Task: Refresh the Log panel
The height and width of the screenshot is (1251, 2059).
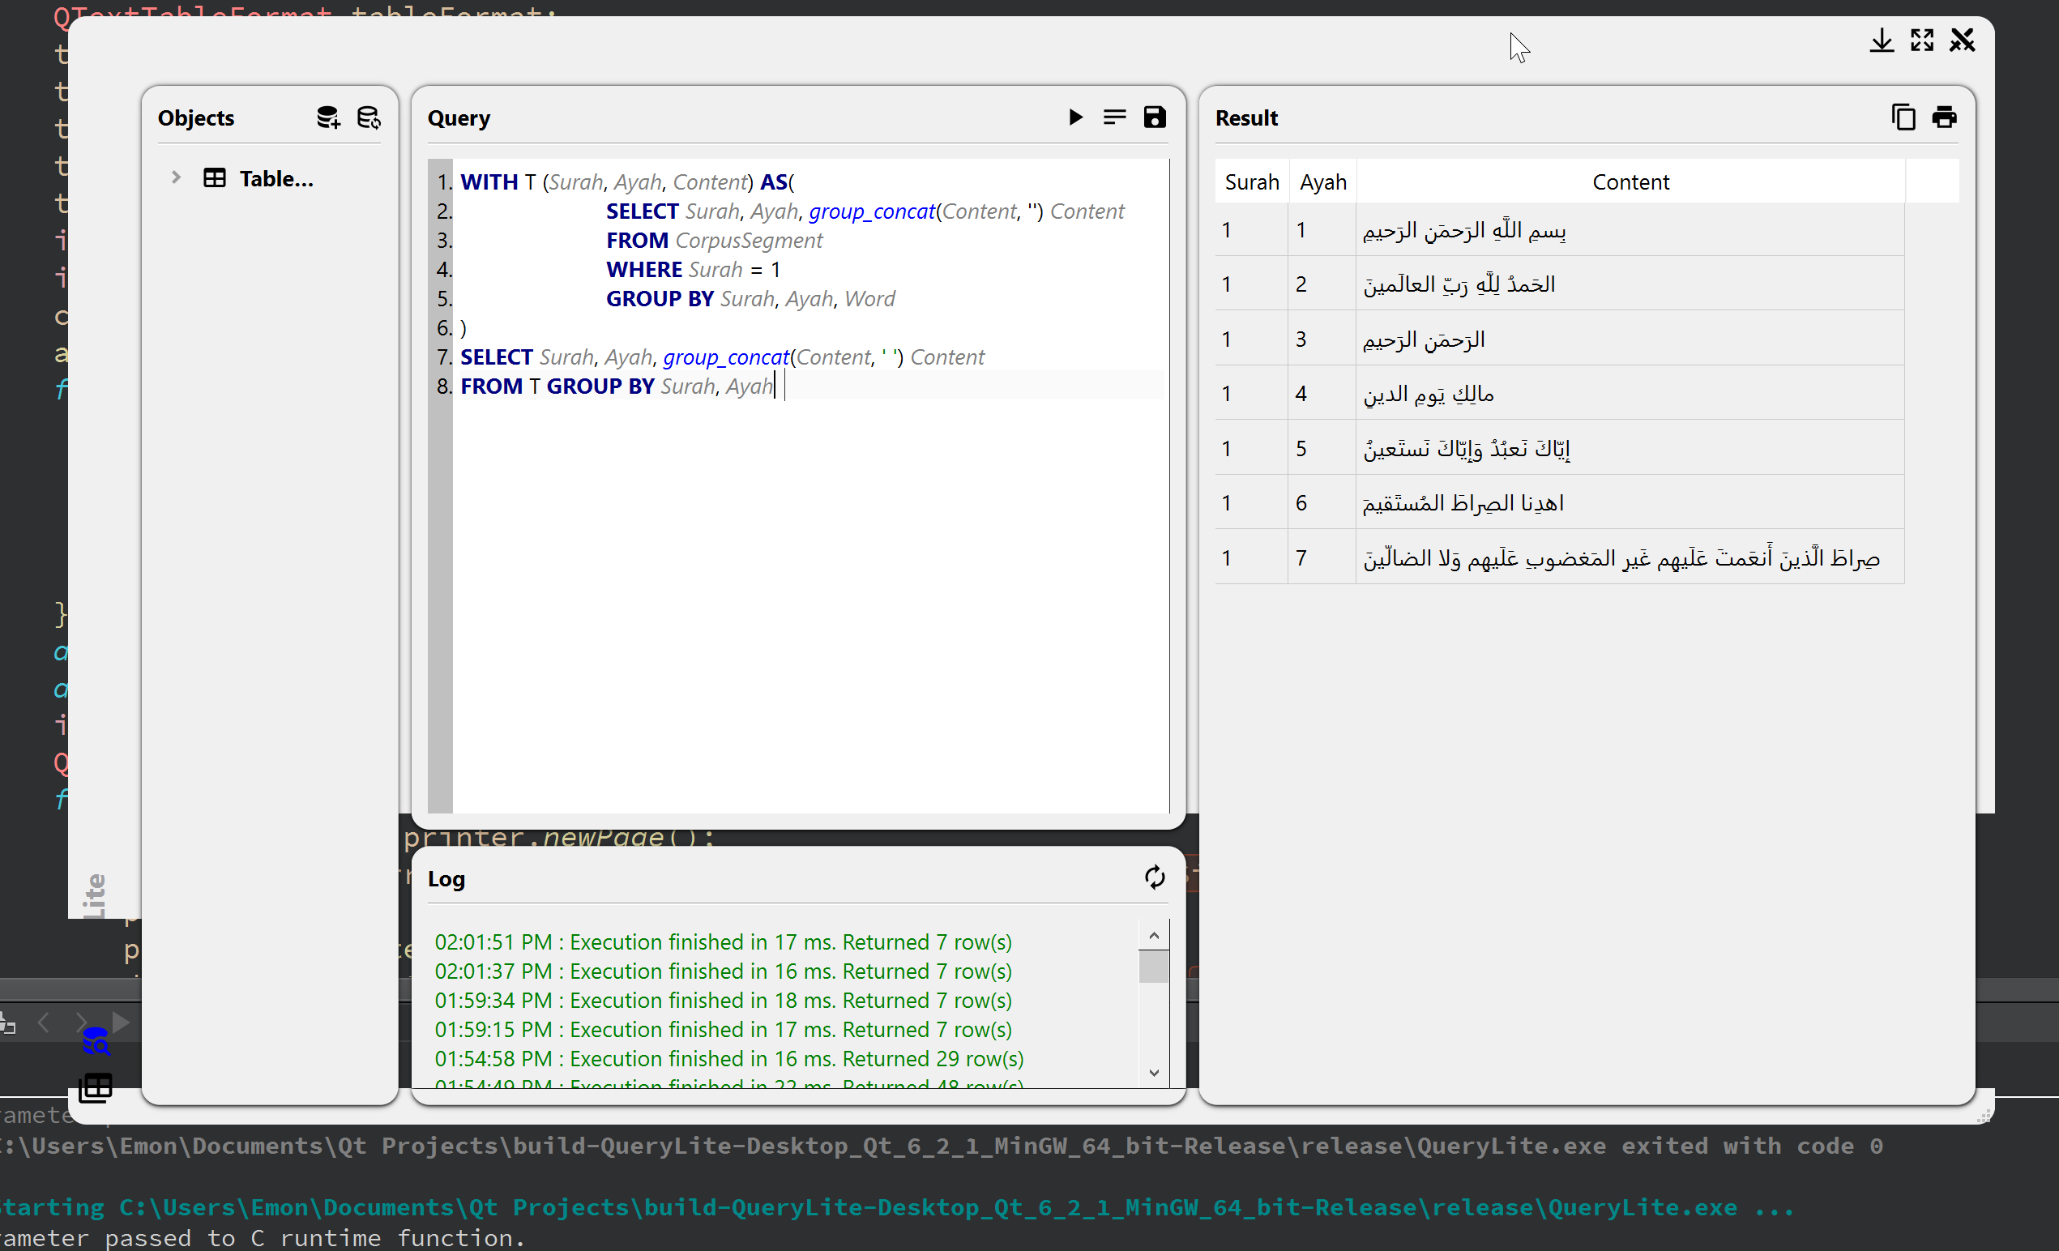Action: 1154,877
